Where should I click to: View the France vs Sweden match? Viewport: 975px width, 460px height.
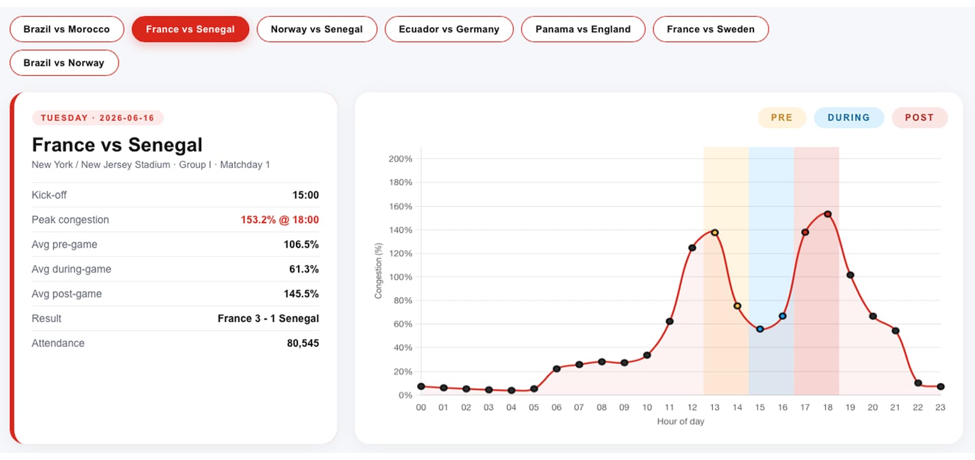point(711,29)
